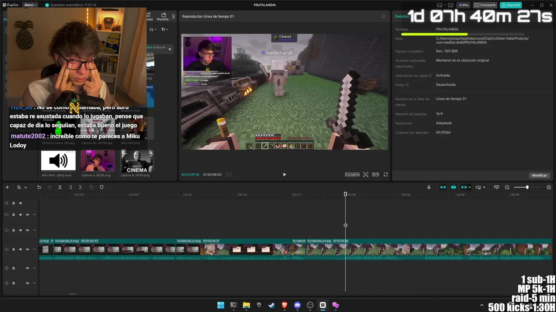Delete left of playhead with trim-left tool
The height and width of the screenshot is (312, 556).
[x=70, y=187]
